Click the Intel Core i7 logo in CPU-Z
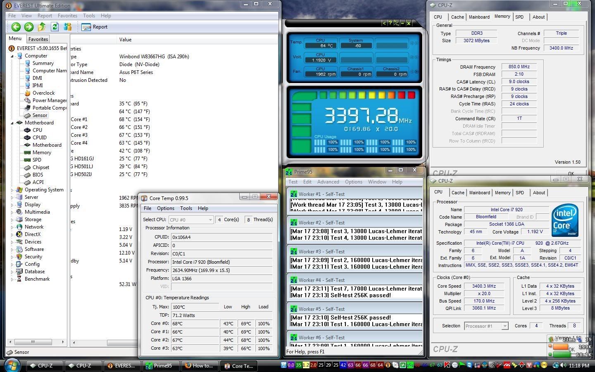This screenshot has height=372, width=595. [565, 220]
